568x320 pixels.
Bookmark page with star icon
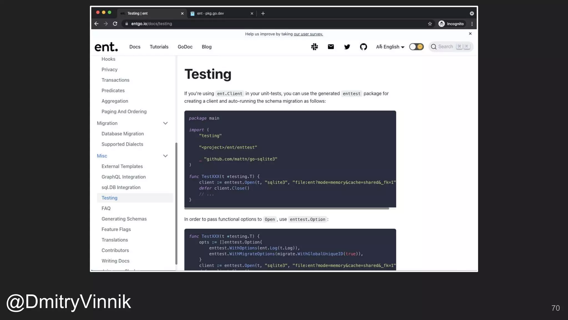point(430,24)
